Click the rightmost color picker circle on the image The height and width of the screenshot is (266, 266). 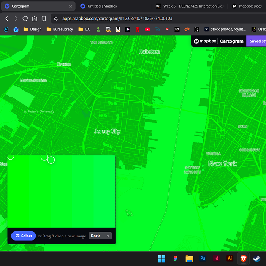coord(51,160)
